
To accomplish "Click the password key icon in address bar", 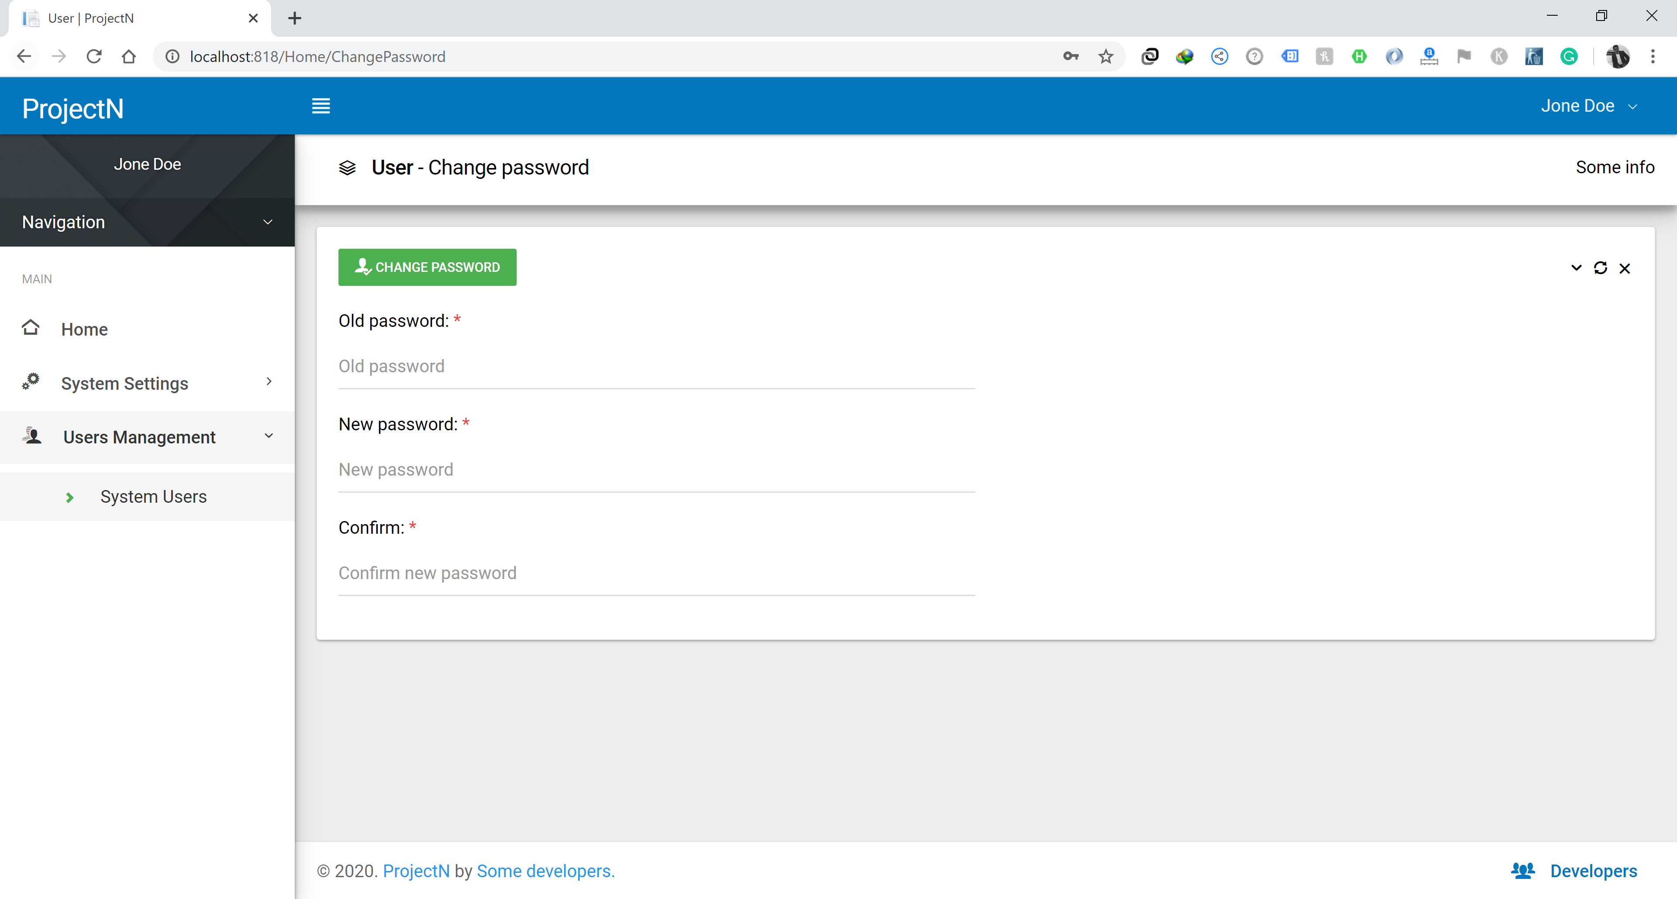I will (1071, 57).
